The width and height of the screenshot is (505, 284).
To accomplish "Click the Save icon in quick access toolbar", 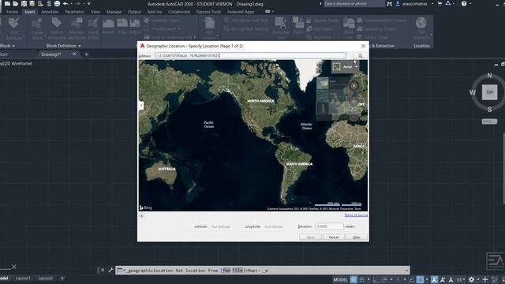I will (24, 4).
